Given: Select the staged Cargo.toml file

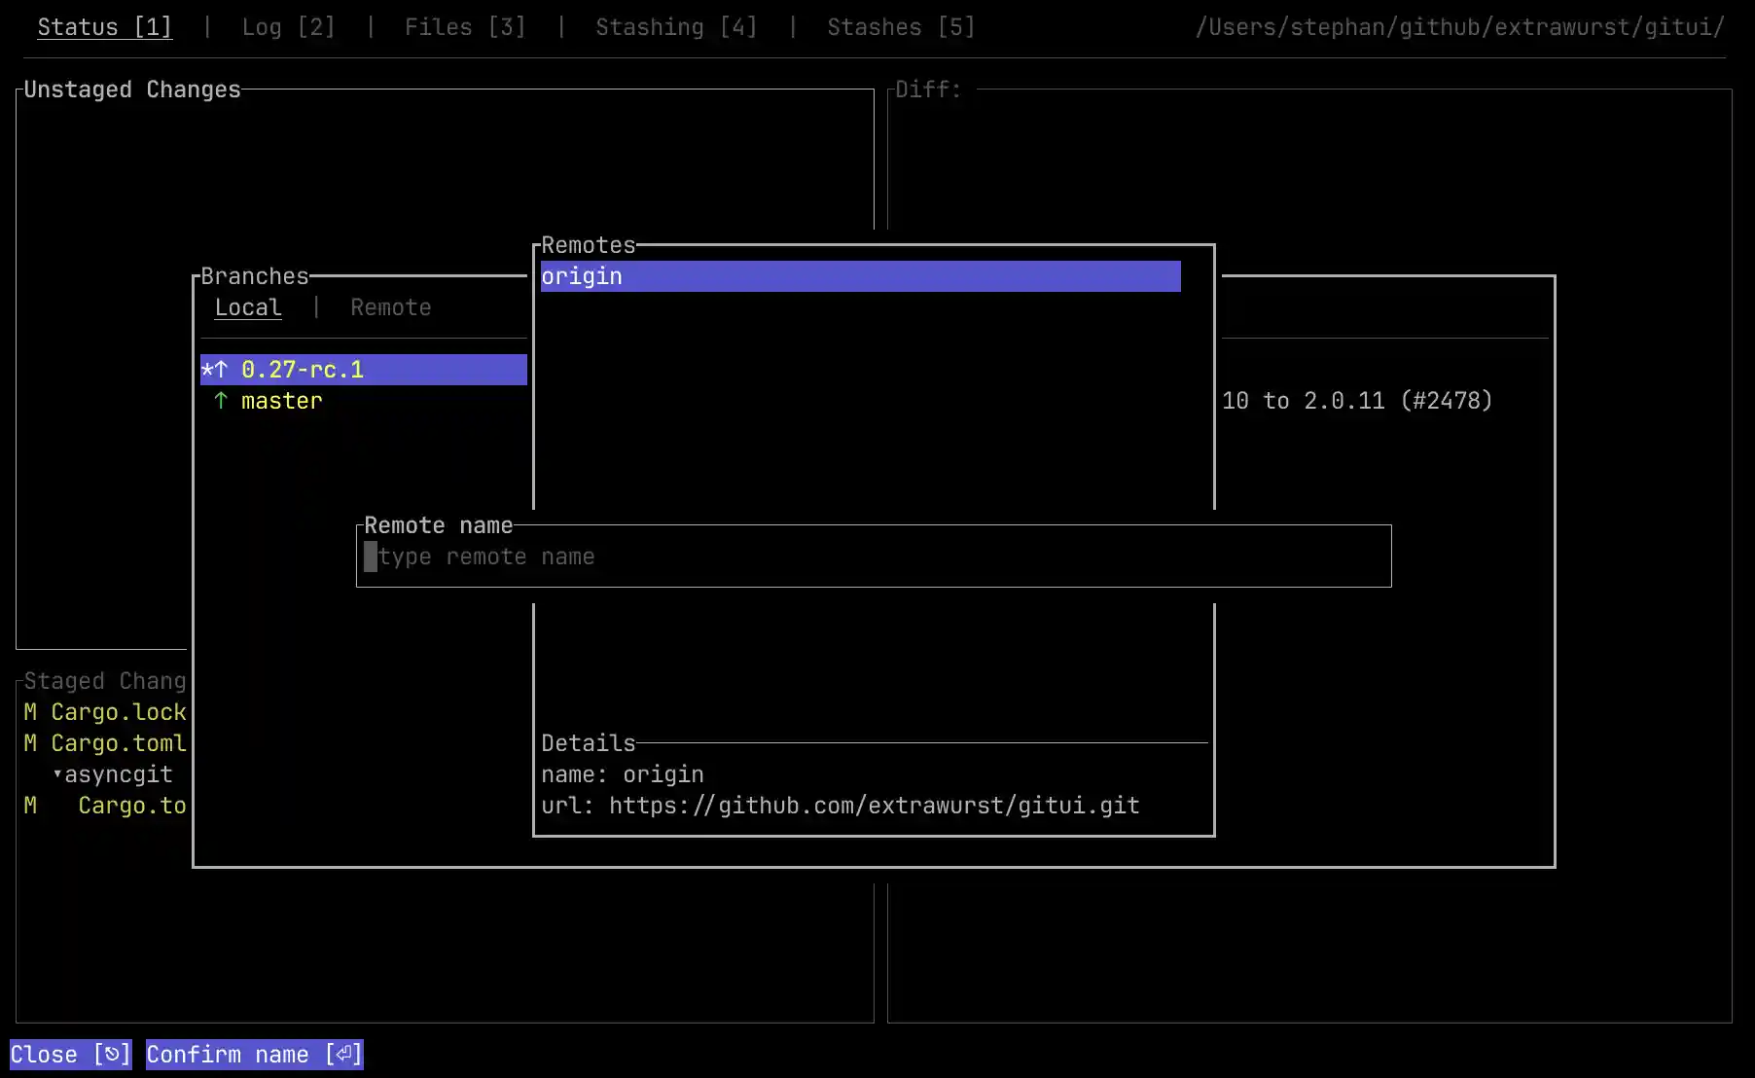Looking at the screenshot, I should (x=118, y=743).
